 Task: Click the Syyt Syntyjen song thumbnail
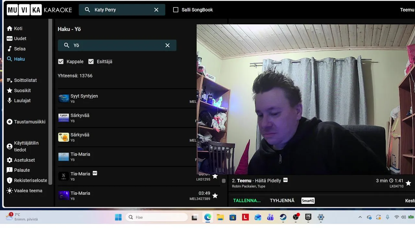[x=64, y=98]
